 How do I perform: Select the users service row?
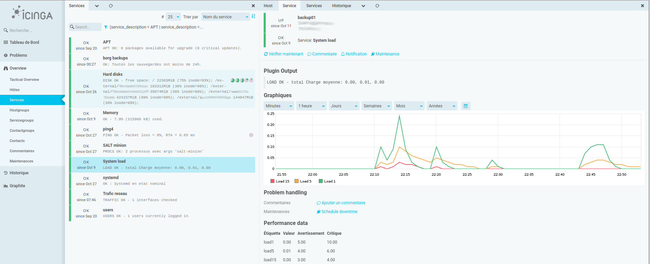click(162, 213)
